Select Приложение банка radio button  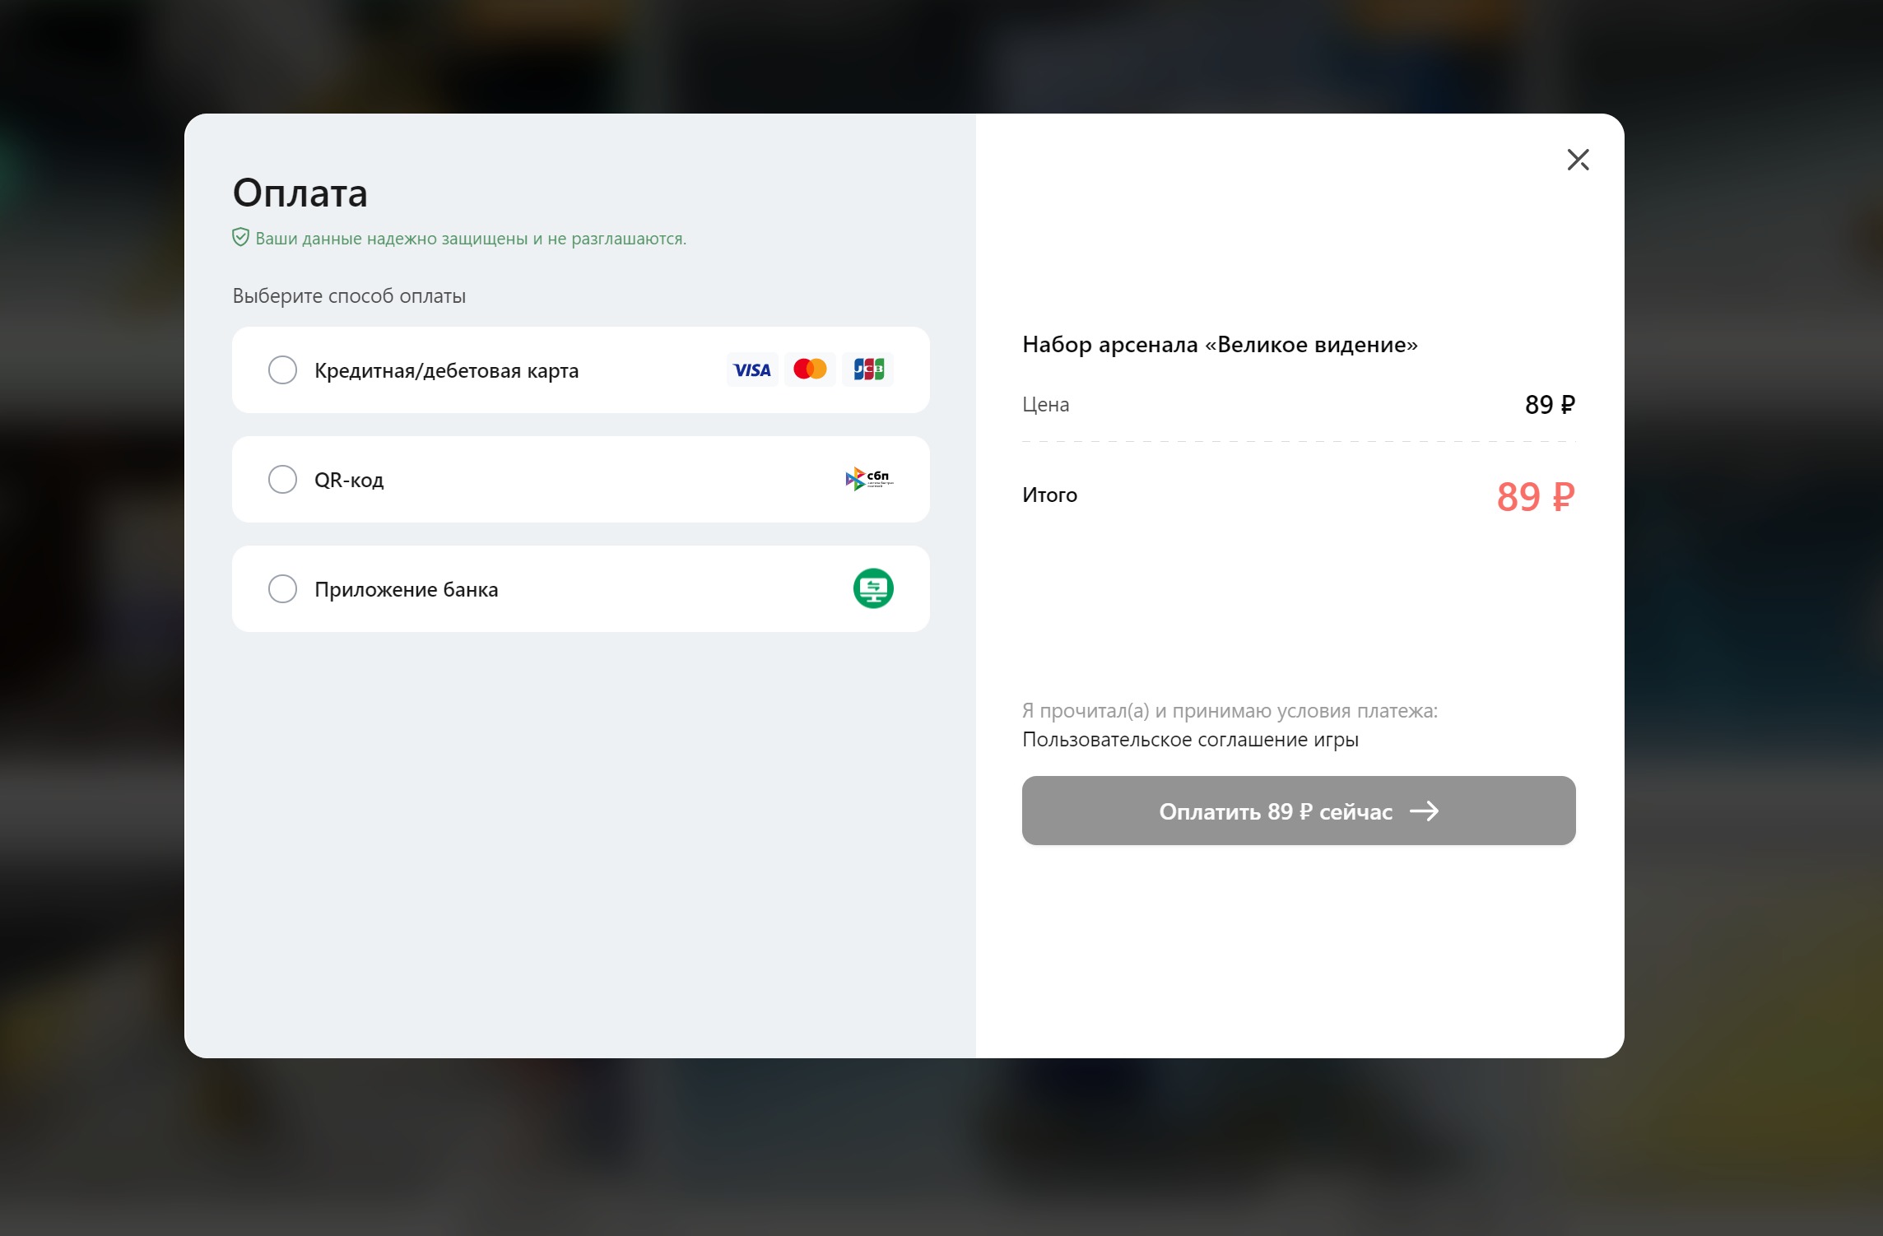(x=282, y=589)
